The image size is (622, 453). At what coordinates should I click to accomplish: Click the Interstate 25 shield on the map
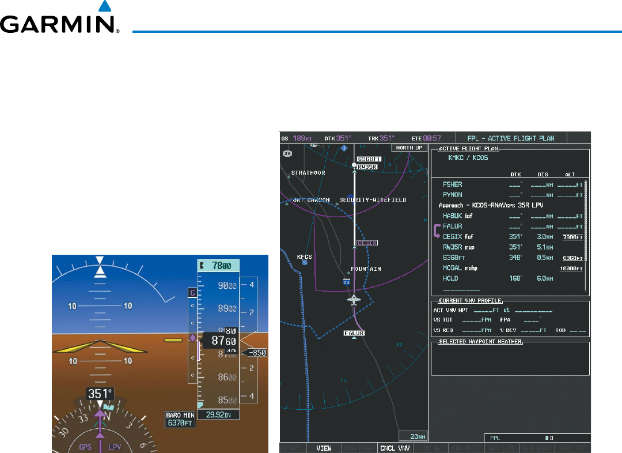click(x=346, y=281)
